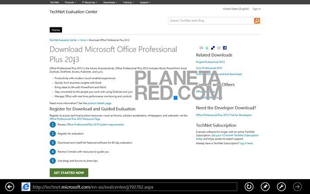Share page on Facebook

pos(225,48)
